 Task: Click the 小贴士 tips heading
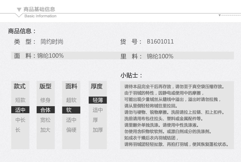pyautogui.click(x=131, y=75)
